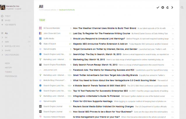This screenshot has width=186, height=119.
Task: Click the JonLoomer.com favicon
Action: [40, 70]
